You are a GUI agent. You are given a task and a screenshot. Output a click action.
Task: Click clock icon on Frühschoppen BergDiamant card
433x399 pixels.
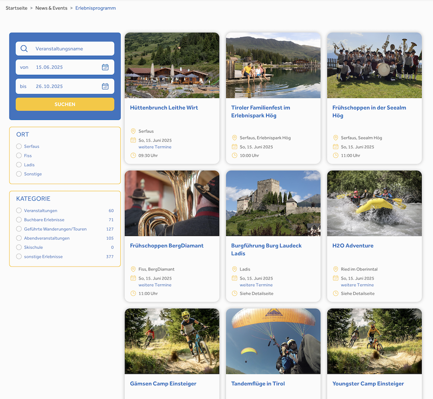click(133, 293)
